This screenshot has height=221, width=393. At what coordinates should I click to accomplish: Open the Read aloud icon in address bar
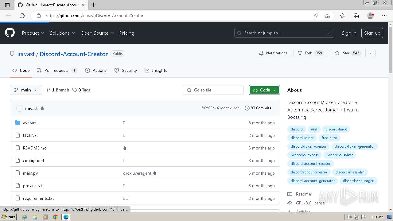tap(316, 16)
